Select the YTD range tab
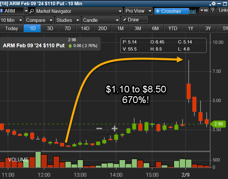 [173, 28]
